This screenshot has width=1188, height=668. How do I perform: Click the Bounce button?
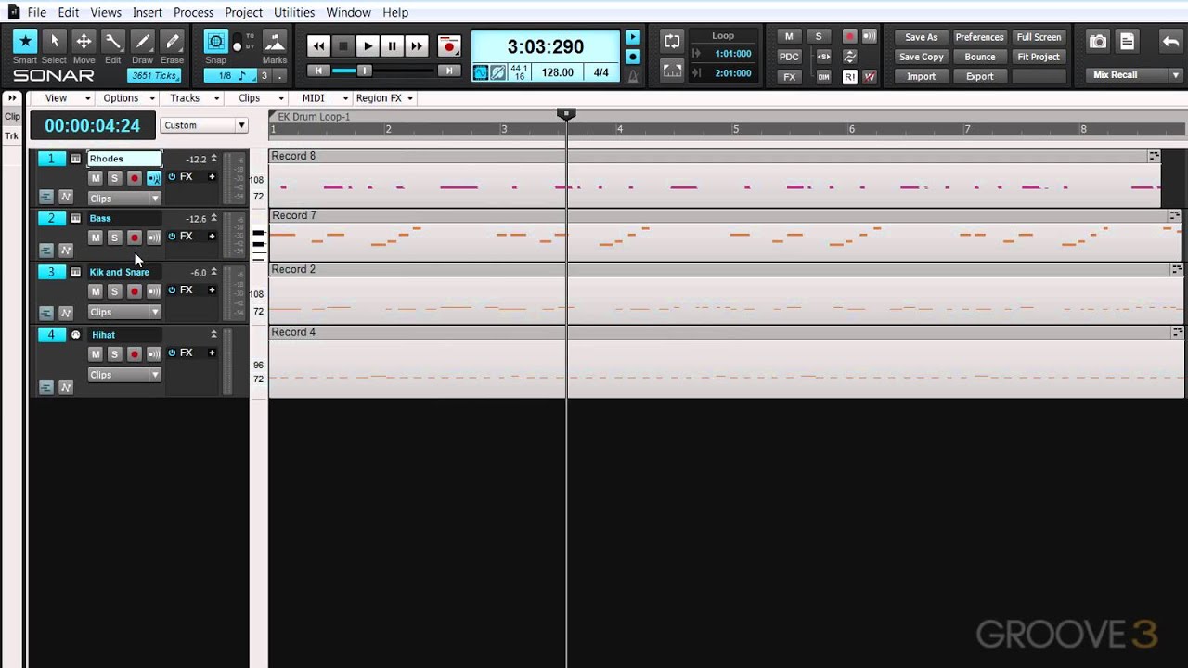[979, 57]
